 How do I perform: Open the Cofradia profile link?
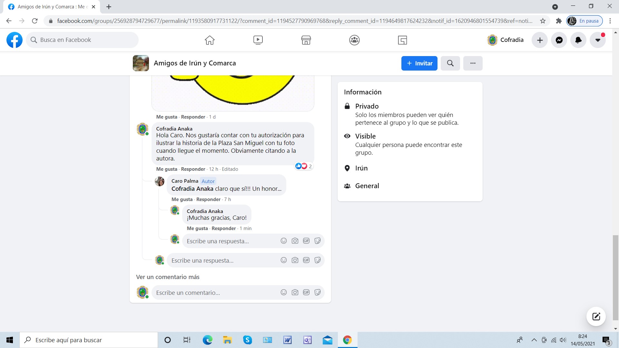[506, 40]
